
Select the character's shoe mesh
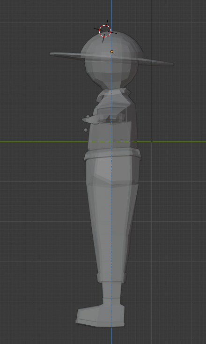[x=100, y=315]
